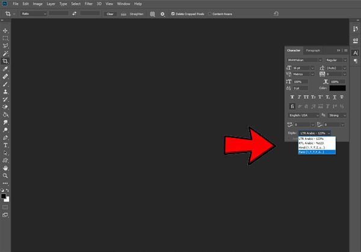Open the Layer menu

pos(51,4)
